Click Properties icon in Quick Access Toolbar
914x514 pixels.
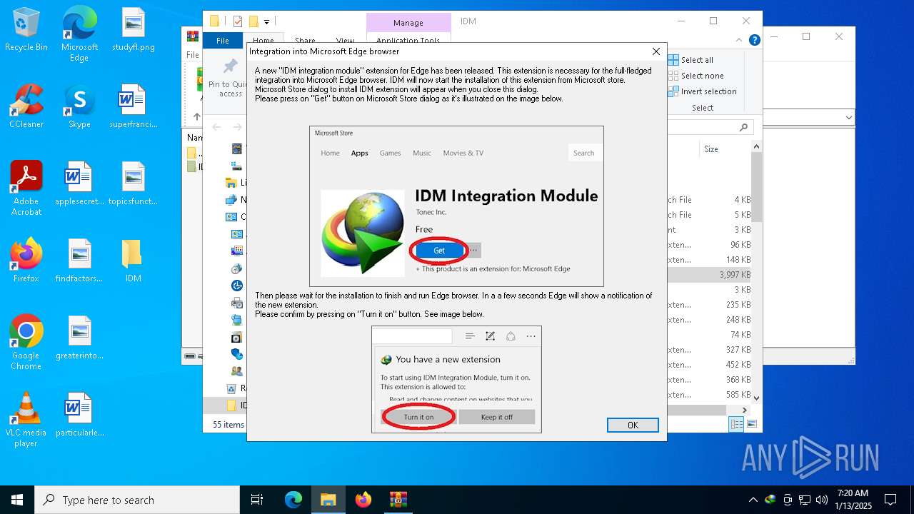(238, 21)
